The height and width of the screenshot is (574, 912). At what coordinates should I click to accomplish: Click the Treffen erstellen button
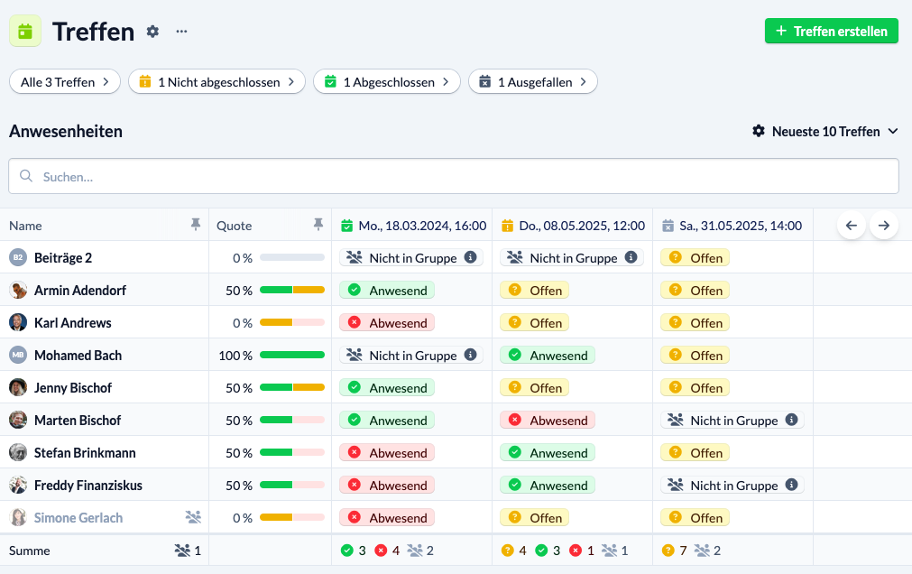[x=831, y=31]
